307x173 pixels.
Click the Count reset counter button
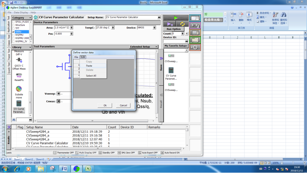pyautogui.click(x=187, y=34)
